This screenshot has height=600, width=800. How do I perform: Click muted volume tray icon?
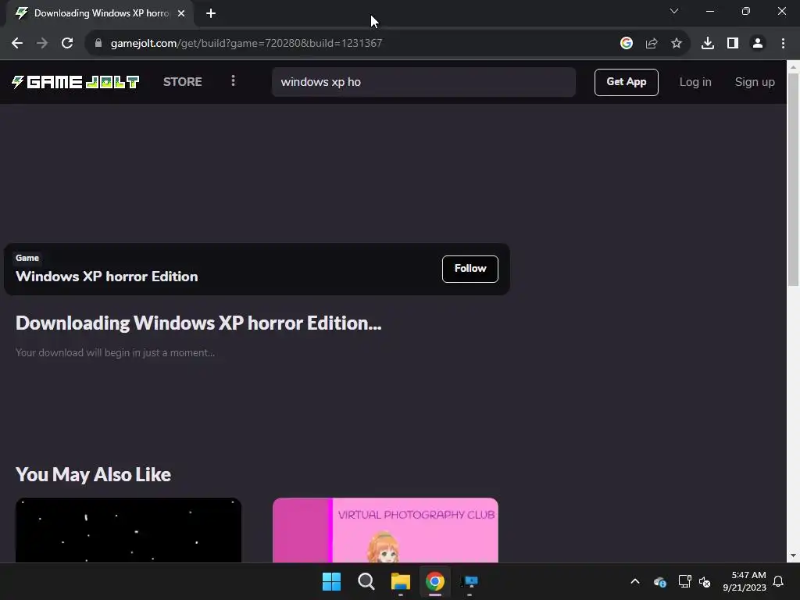tap(705, 581)
